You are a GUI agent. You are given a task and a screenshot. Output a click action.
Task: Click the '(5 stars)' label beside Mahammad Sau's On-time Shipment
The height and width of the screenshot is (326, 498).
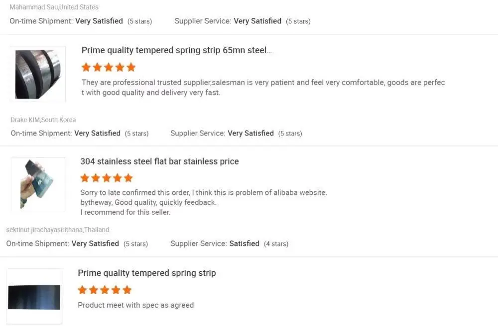coord(139,21)
